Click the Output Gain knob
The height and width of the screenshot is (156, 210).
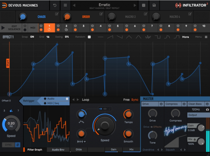coord(201,128)
